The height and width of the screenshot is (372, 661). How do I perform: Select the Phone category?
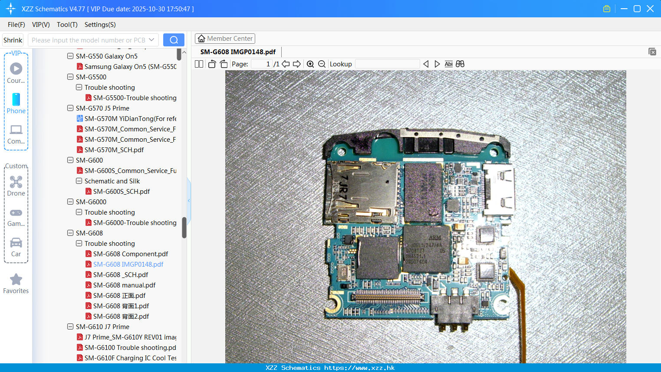pyautogui.click(x=16, y=103)
